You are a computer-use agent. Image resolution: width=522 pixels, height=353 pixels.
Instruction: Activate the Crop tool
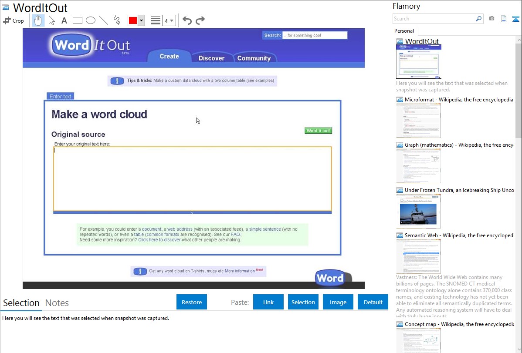(14, 20)
